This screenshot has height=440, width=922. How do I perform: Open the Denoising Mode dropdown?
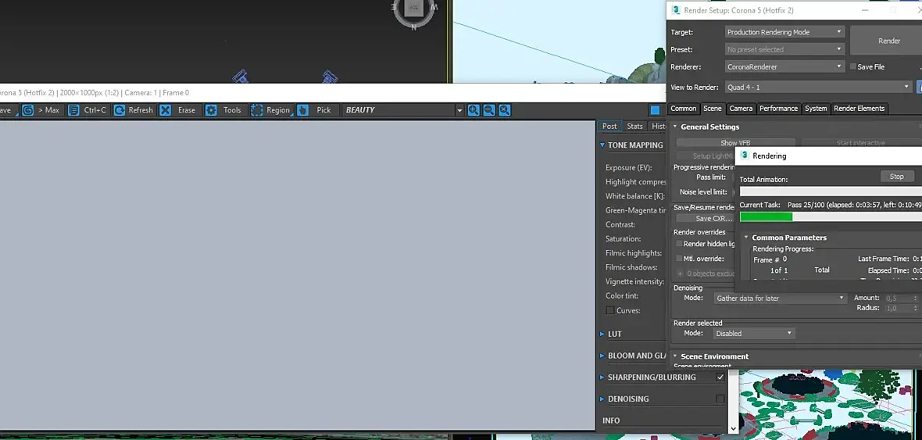pos(781,299)
